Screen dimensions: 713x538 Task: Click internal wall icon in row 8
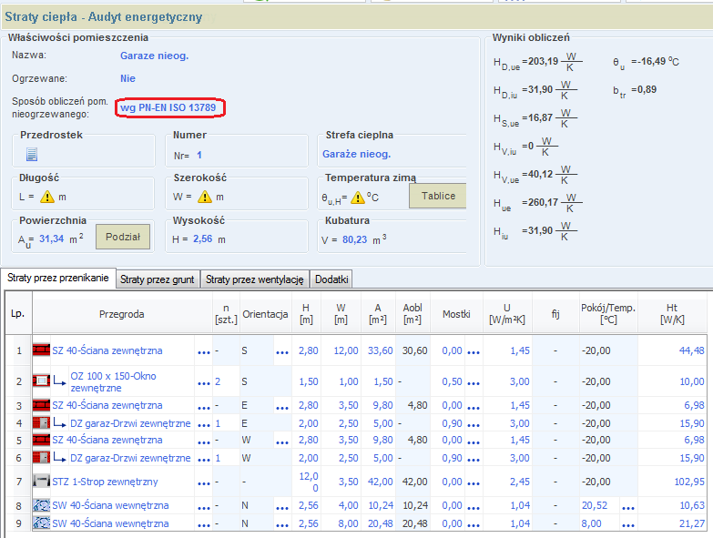pos(41,505)
